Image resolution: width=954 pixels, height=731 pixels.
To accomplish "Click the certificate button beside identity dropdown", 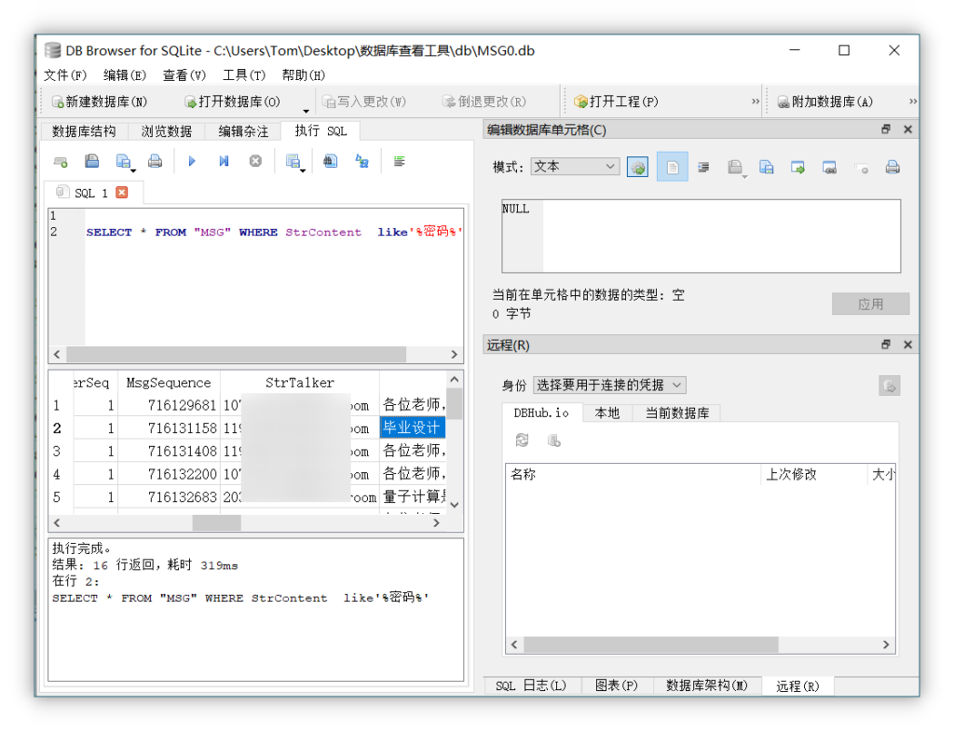I will (x=890, y=386).
